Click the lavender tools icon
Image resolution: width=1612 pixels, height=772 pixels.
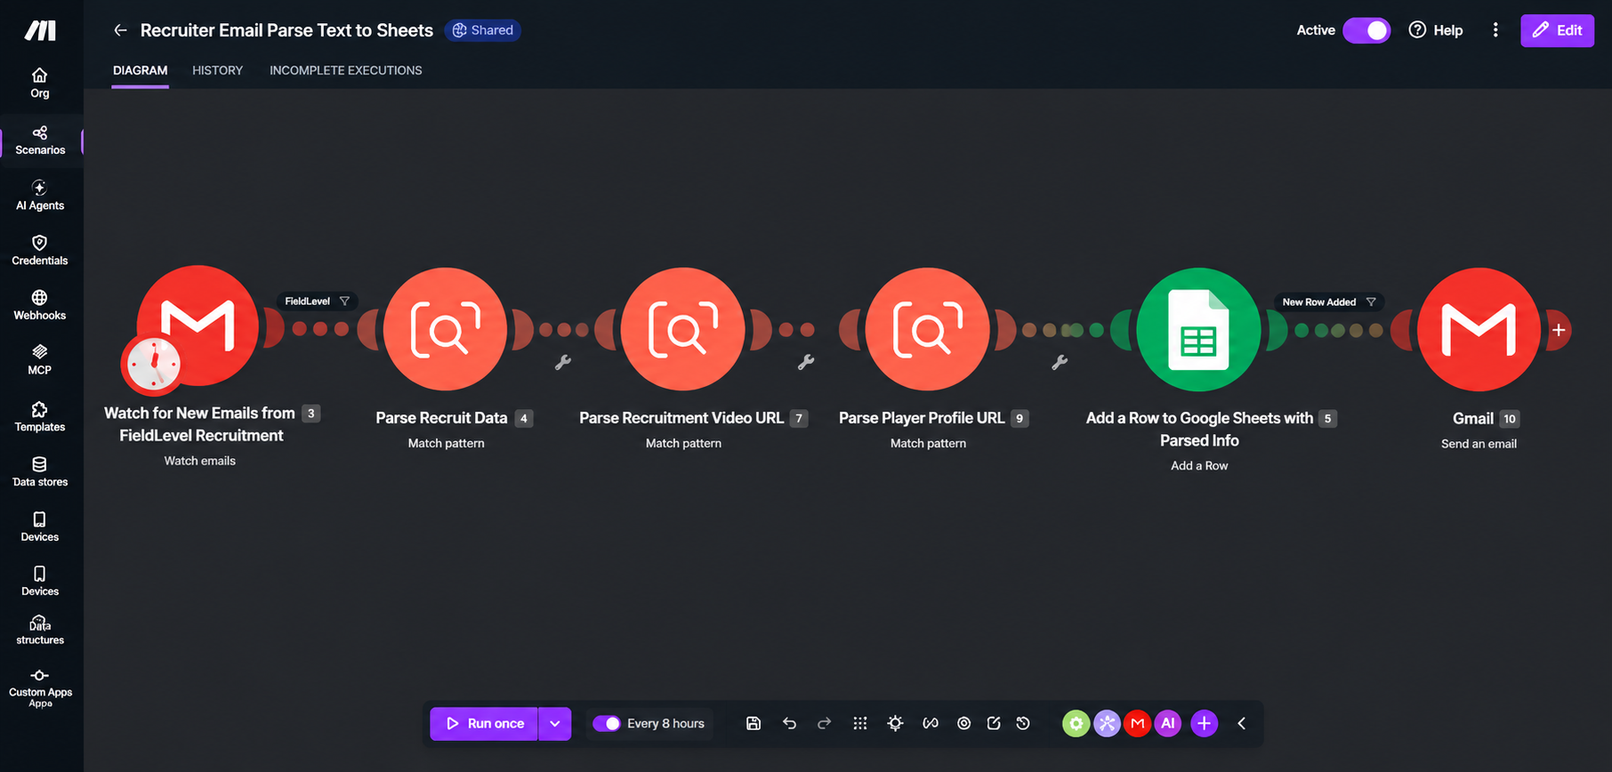(1107, 724)
